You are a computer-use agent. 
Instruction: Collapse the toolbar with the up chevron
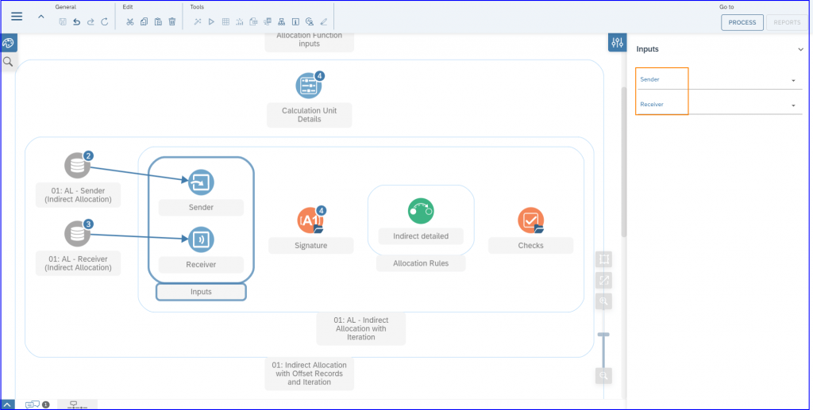(x=41, y=17)
